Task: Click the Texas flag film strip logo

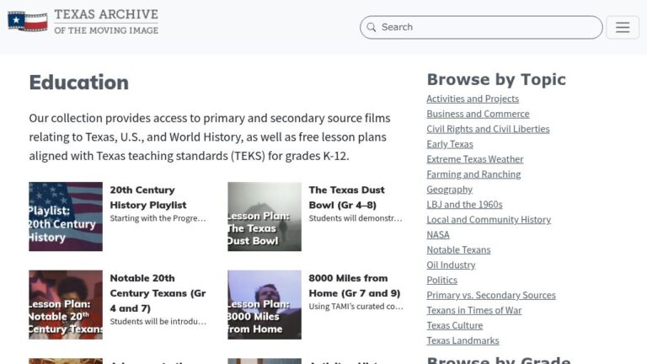Action: coord(27,21)
